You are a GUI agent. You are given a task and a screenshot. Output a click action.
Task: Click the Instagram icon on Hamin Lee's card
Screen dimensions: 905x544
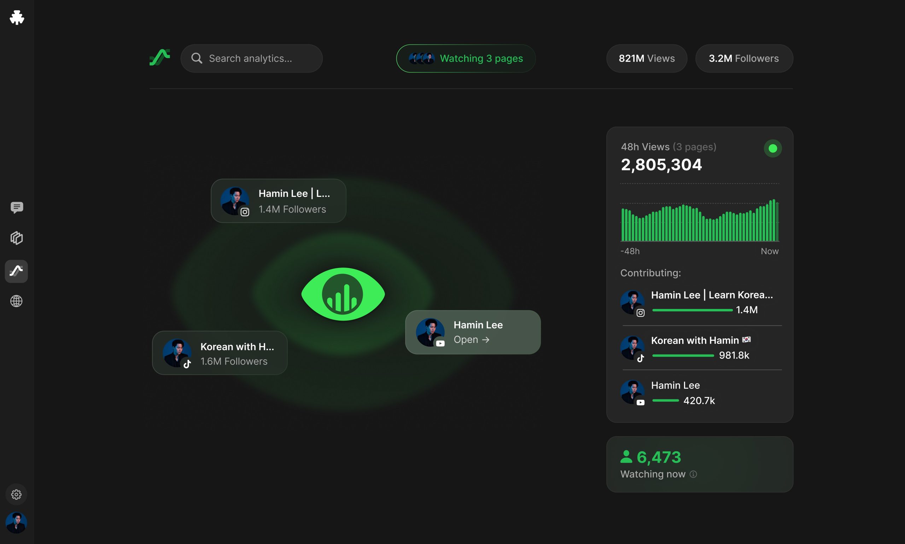click(x=245, y=212)
